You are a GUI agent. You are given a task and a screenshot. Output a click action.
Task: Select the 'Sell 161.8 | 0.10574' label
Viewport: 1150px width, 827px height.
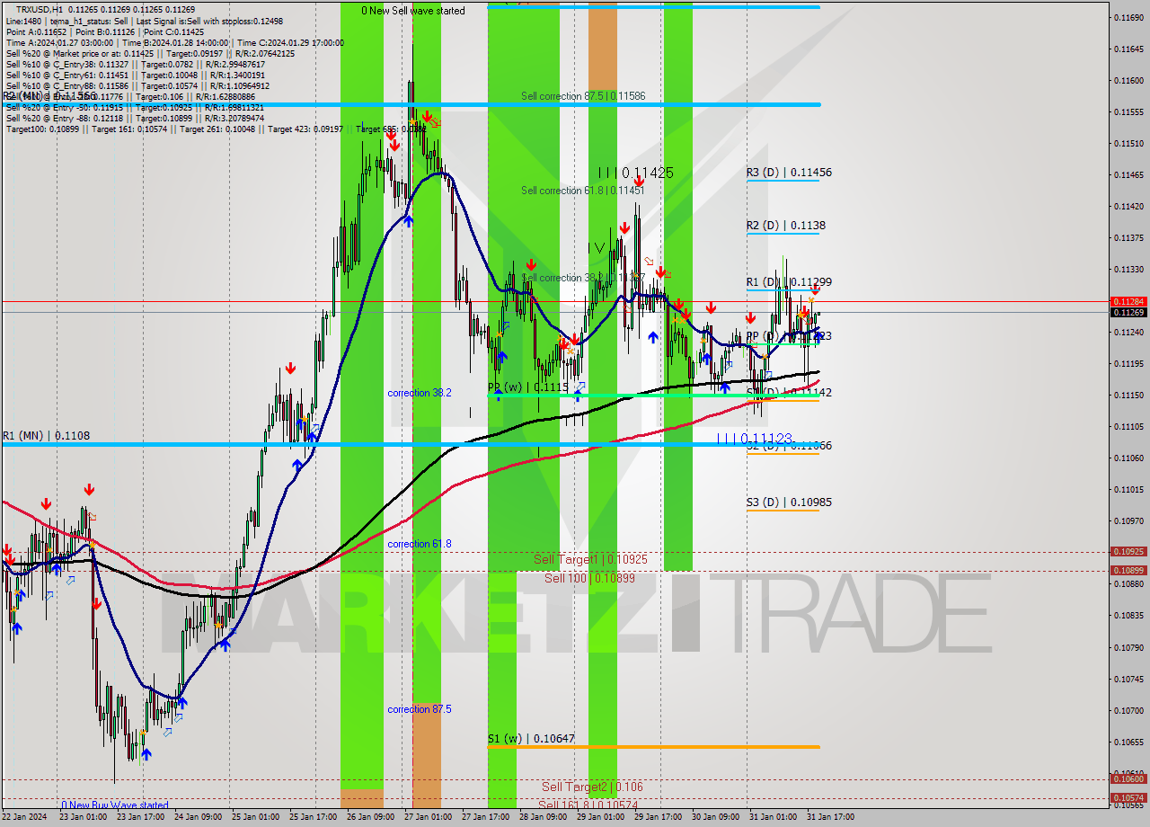(x=588, y=805)
